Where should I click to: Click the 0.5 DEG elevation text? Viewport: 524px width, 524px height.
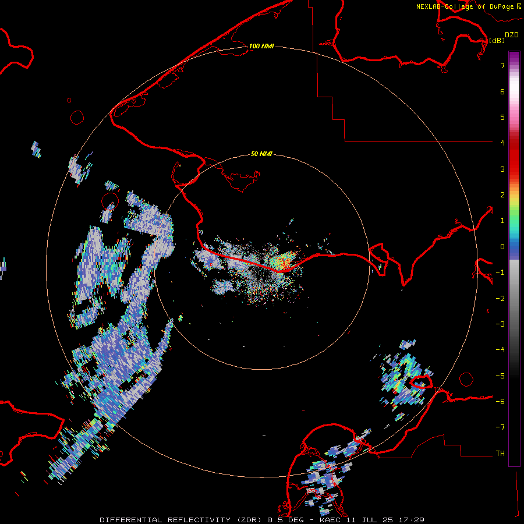coord(285,520)
